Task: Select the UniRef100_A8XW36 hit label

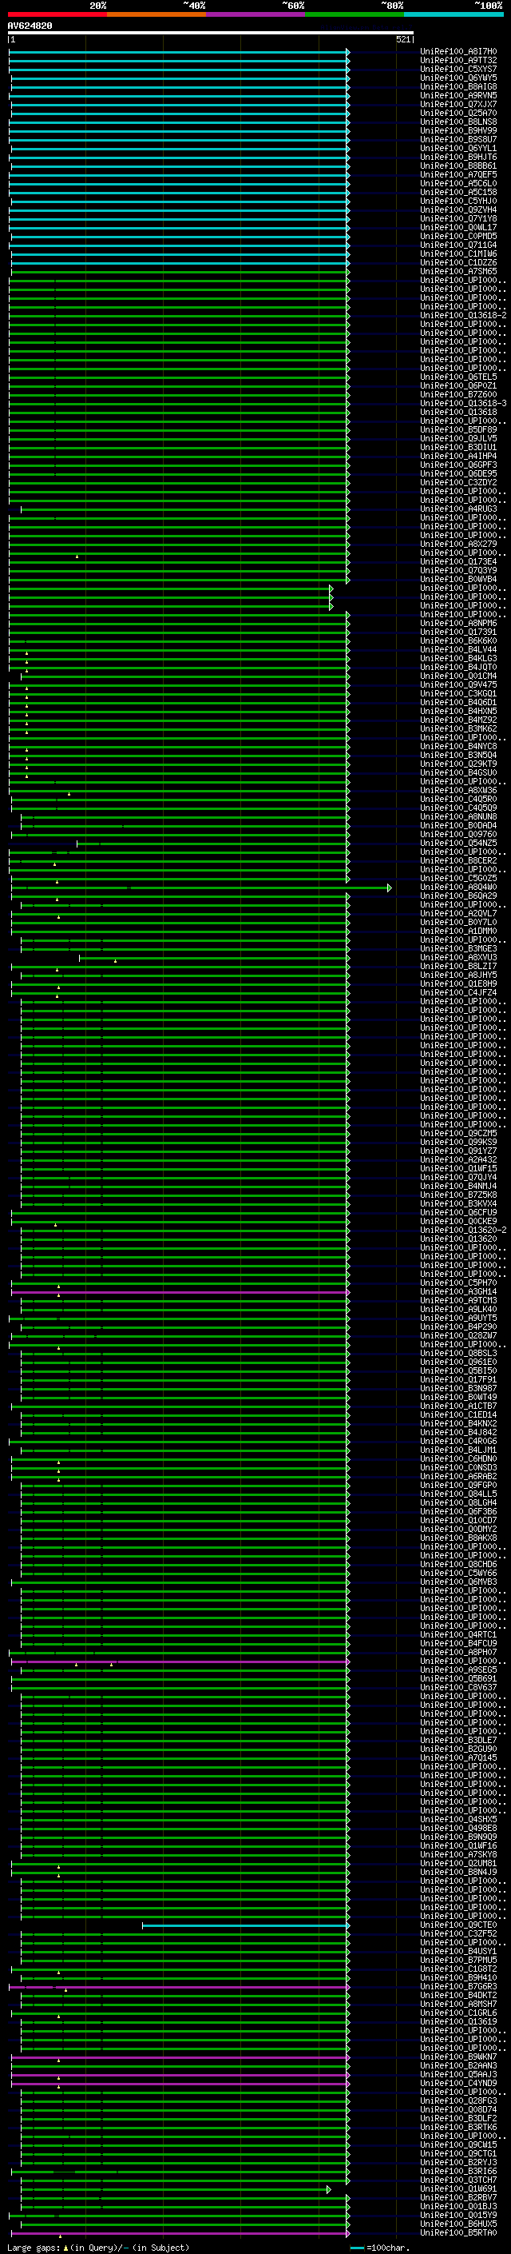Action: [x=458, y=790]
